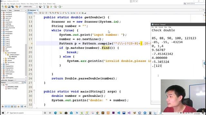Click the Shift Line Right editor icon
Image resolution: width=206 pixels, height=115 pixels.
pyautogui.click(x=74, y=13)
